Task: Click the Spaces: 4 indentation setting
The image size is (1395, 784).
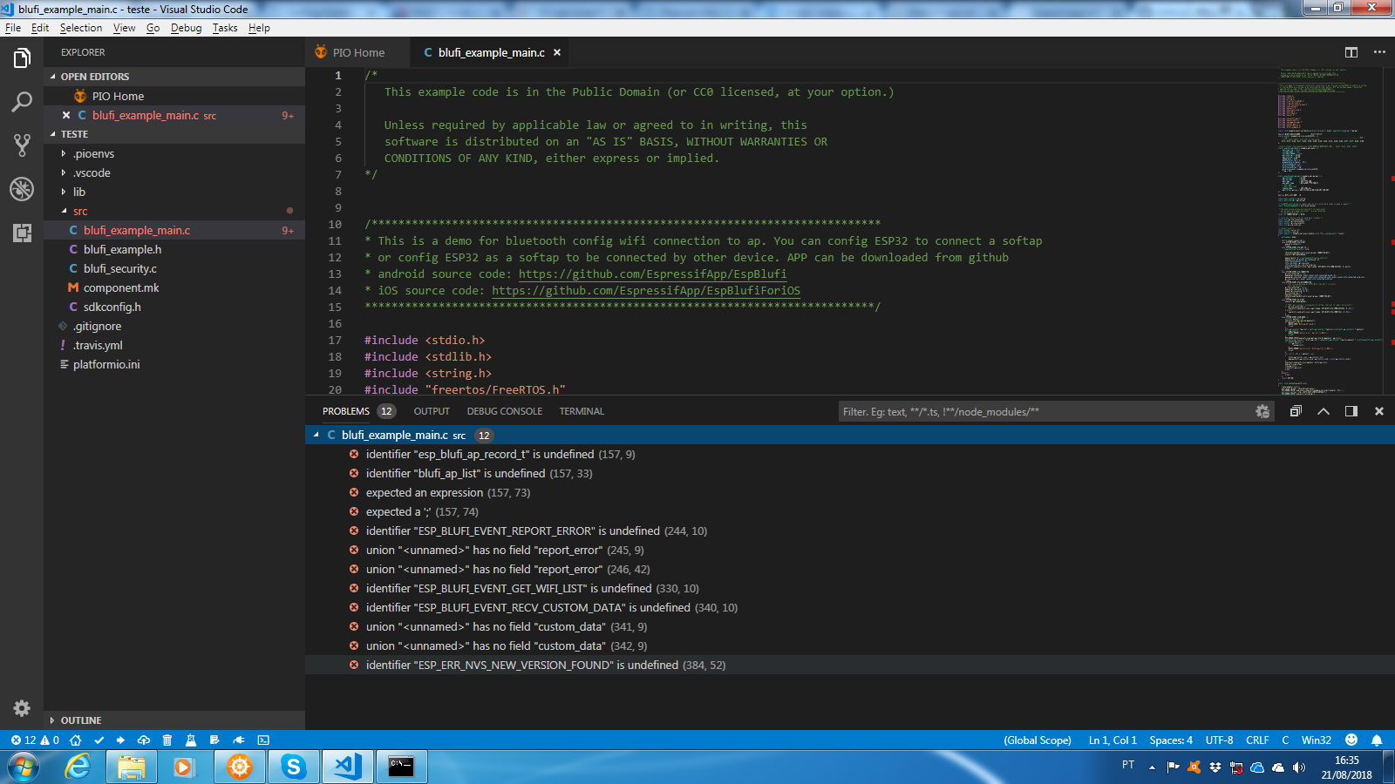Action: (1171, 740)
